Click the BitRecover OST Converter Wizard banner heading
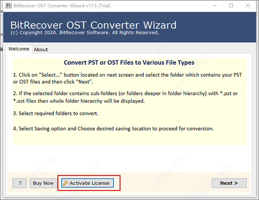The height and width of the screenshot is (200, 259). point(93,25)
